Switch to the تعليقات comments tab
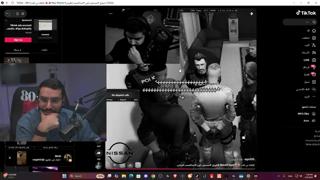 click(44, 50)
